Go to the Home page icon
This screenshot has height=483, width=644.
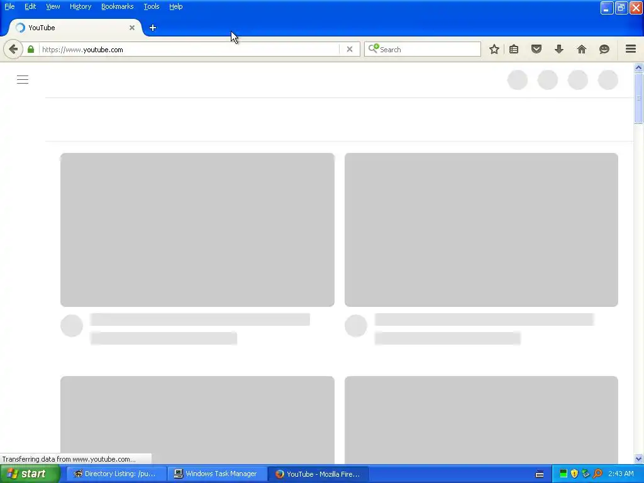pos(582,50)
